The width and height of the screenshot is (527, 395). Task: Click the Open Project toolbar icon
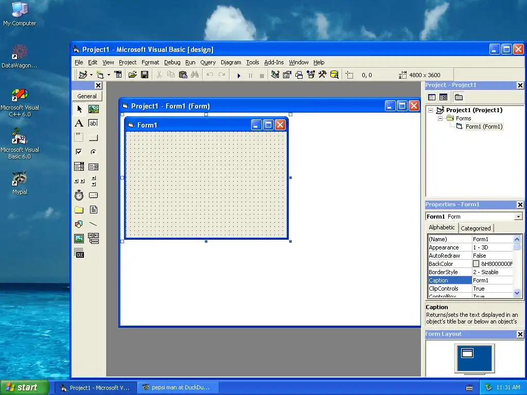coord(132,75)
